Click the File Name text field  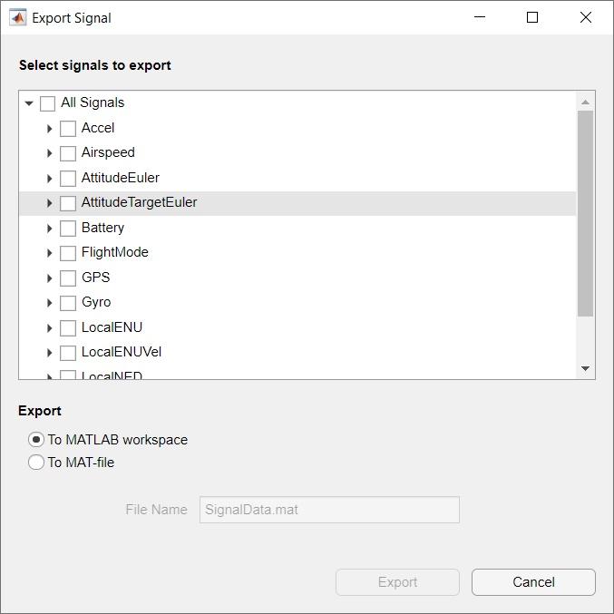tap(329, 510)
